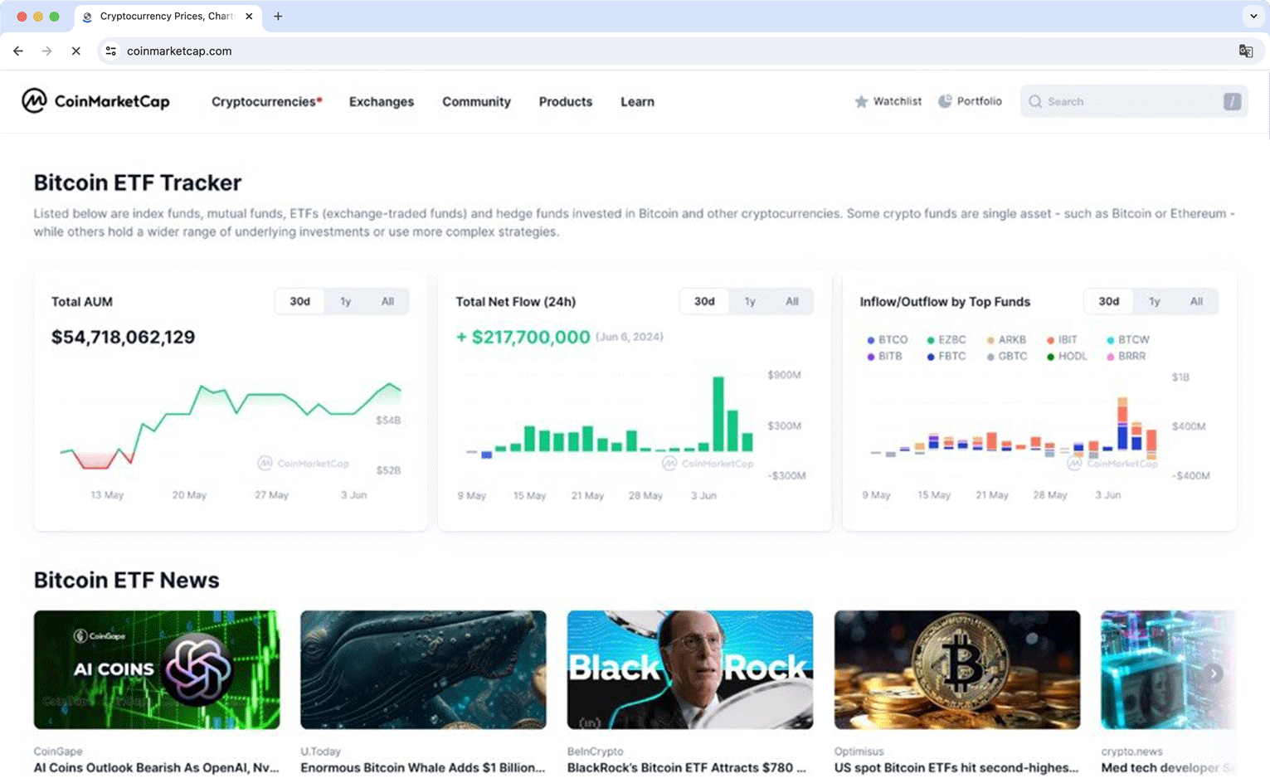Open the AI Coins news thumbnail

(157, 669)
